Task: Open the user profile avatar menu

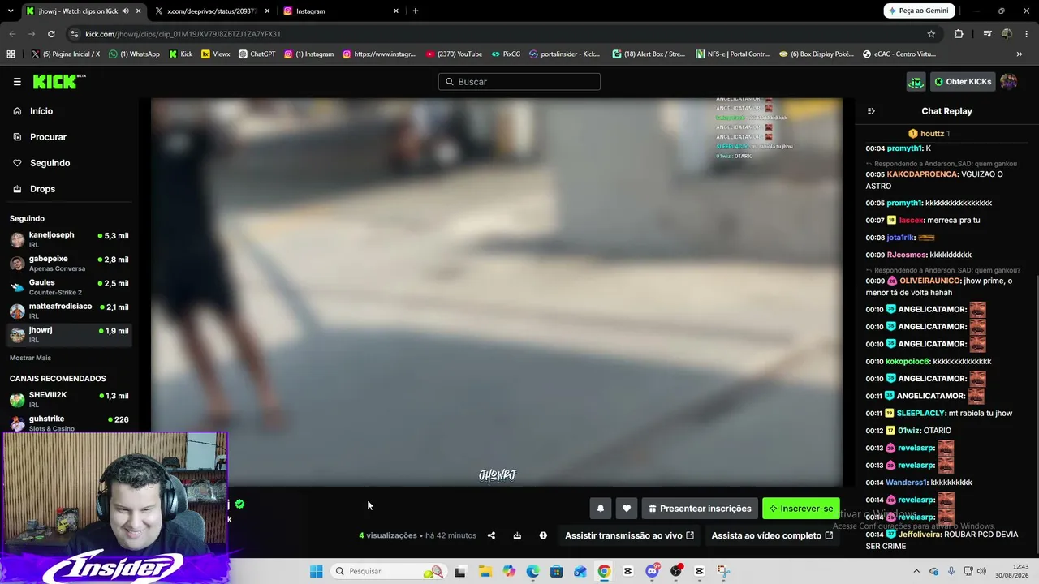Action: [x=1008, y=82]
